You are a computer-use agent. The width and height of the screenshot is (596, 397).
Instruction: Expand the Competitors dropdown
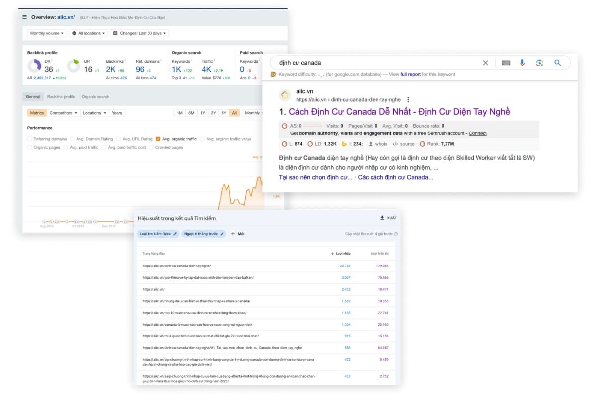click(63, 113)
